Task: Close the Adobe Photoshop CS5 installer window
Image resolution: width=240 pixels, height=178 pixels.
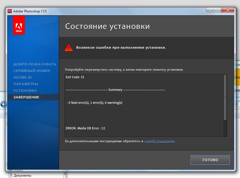Action: pos(228,10)
